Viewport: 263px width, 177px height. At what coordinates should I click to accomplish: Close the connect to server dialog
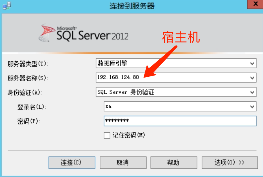click(x=255, y=4)
